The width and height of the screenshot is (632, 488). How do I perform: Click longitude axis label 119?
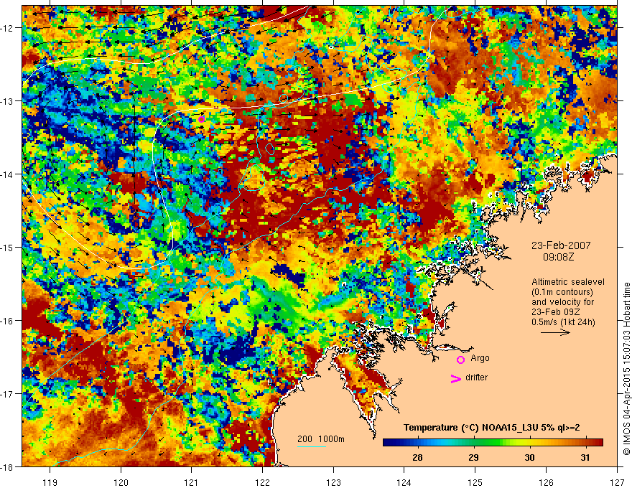click(50, 482)
